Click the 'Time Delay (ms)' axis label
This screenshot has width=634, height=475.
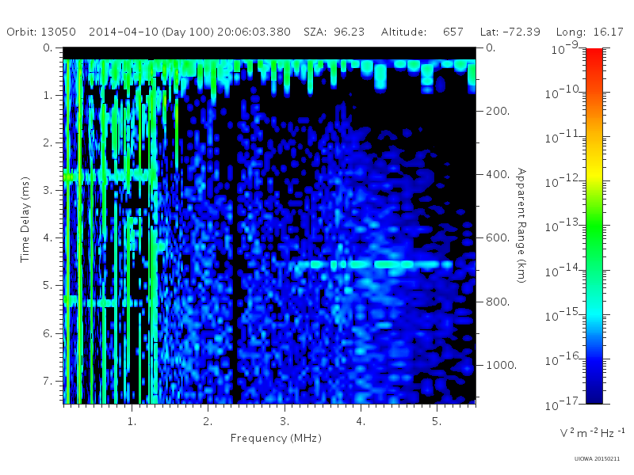click(x=25, y=219)
